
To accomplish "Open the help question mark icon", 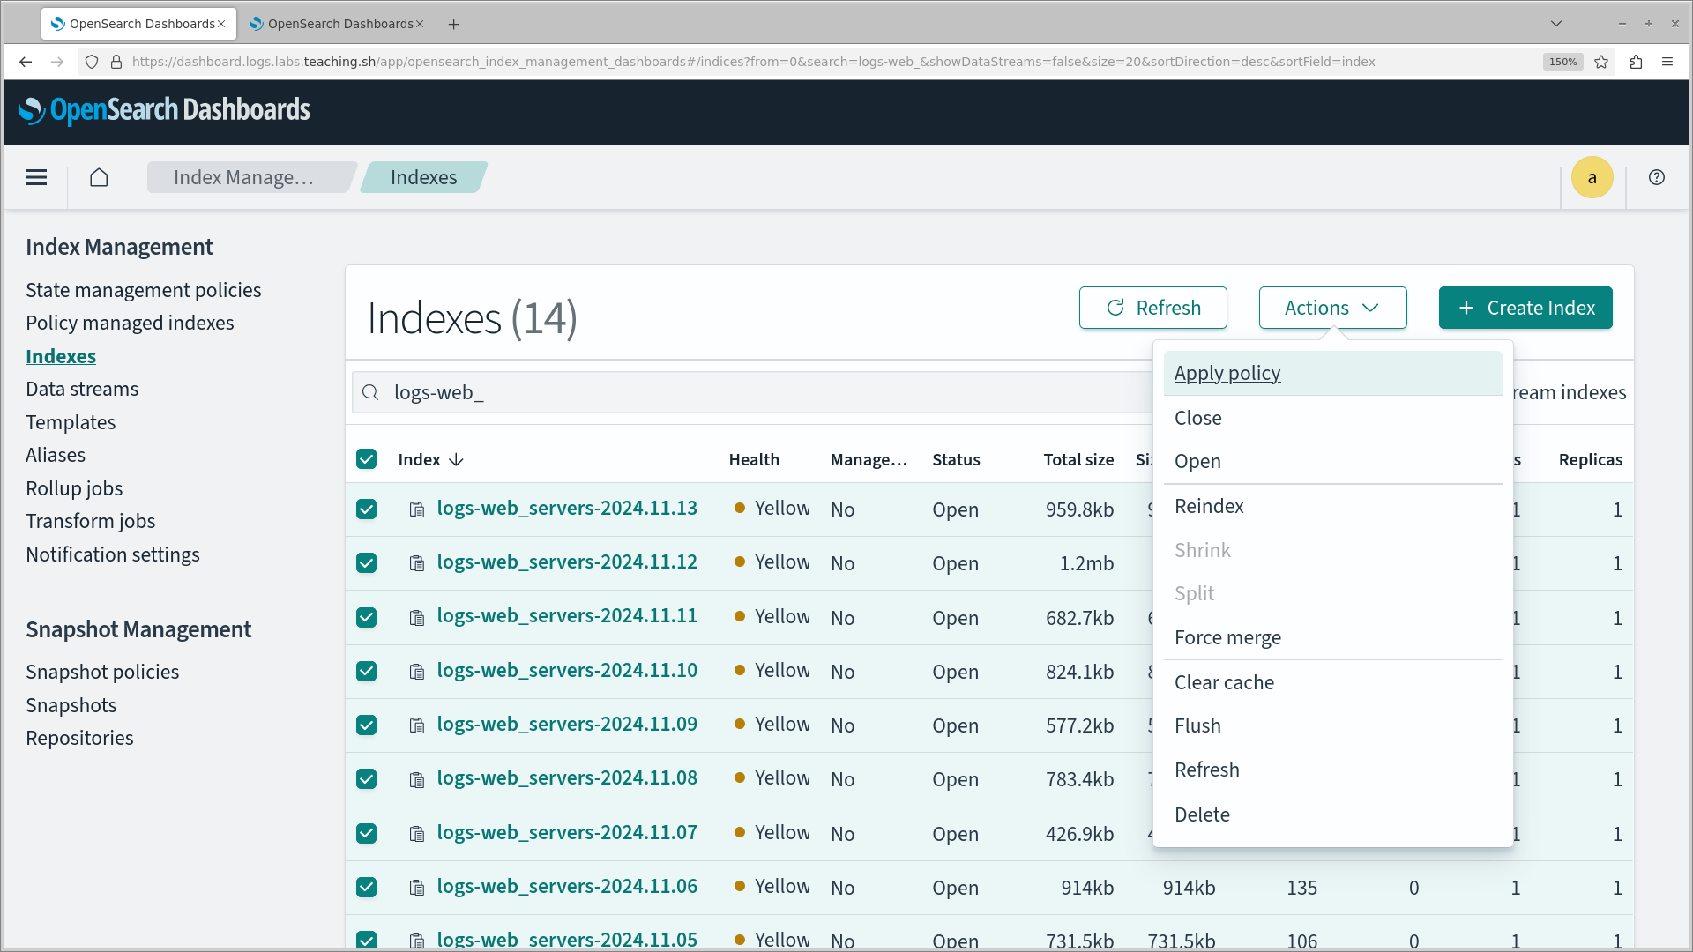I will [x=1657, y=177].
